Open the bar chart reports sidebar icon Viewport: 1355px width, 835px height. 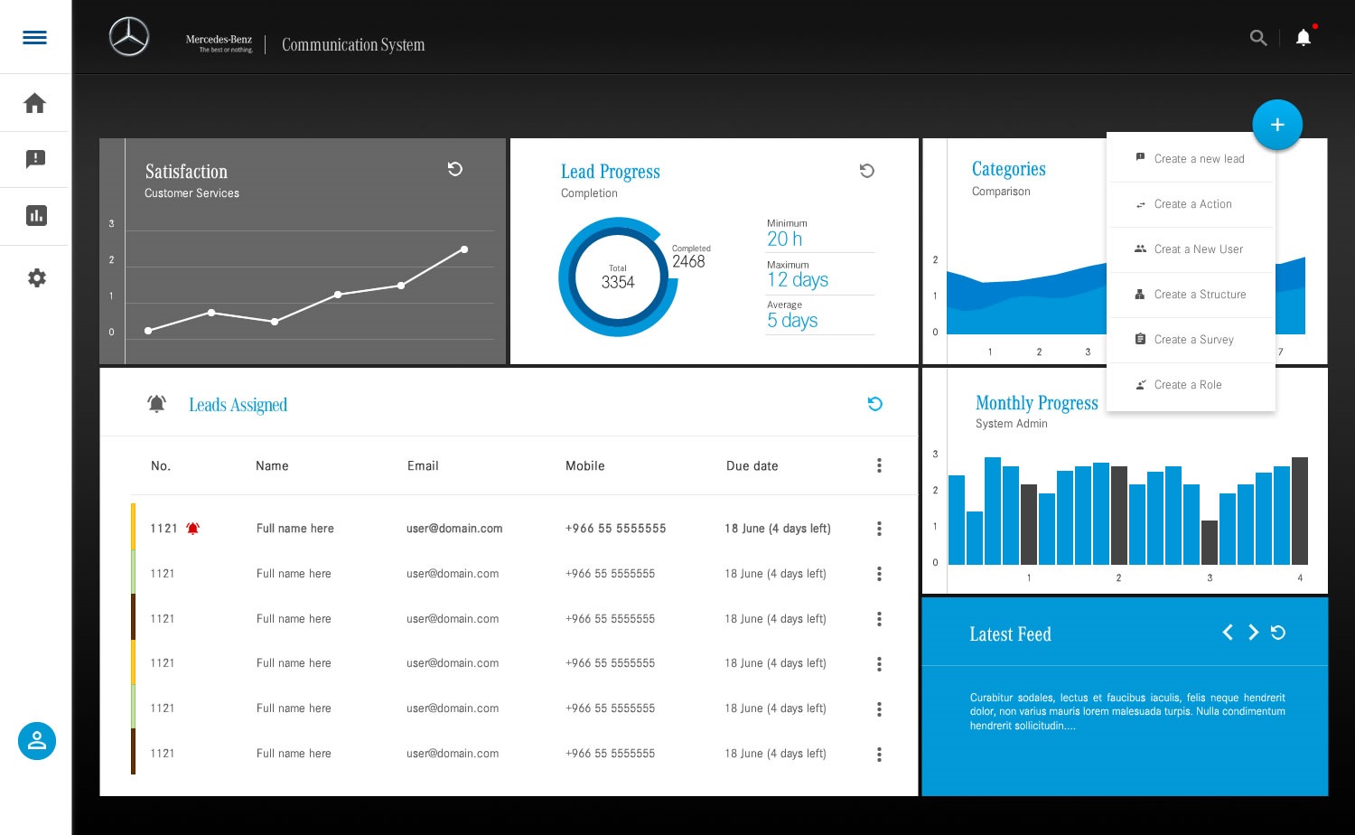point(36,216)
